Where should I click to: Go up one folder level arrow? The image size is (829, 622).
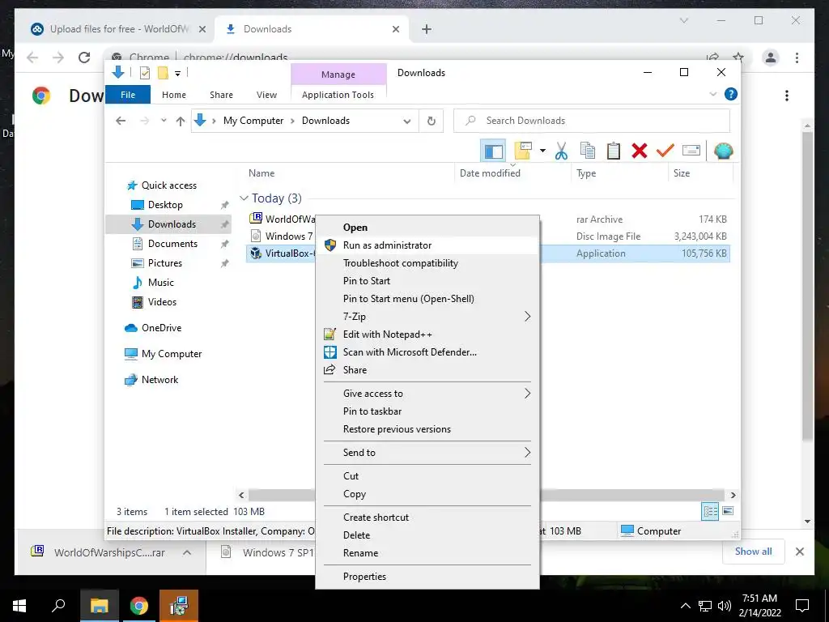[181, 121]
